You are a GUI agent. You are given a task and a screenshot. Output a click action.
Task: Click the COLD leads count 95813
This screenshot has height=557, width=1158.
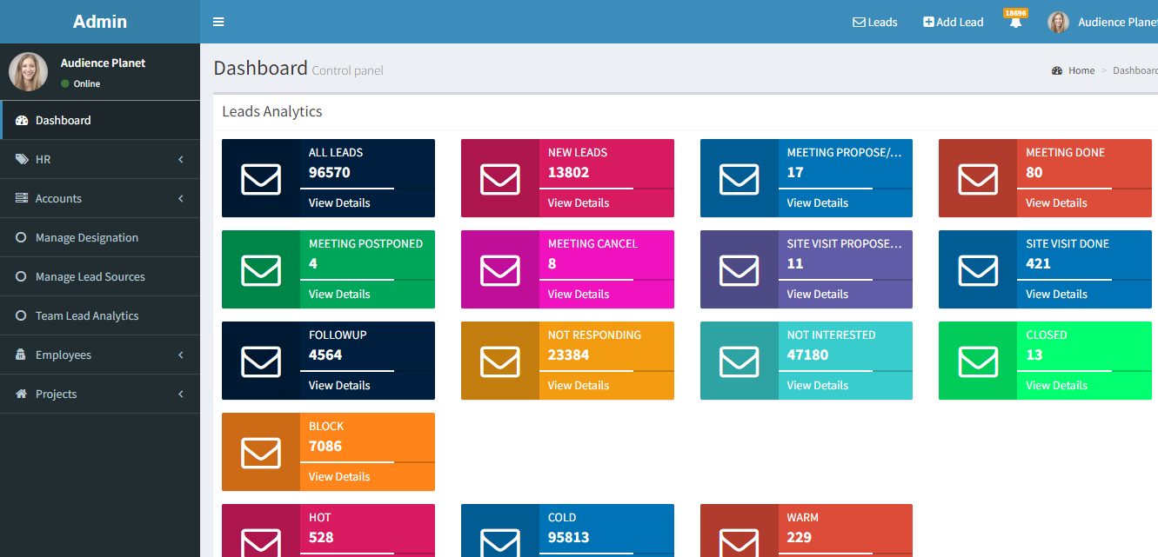click(x=569, y=537)
